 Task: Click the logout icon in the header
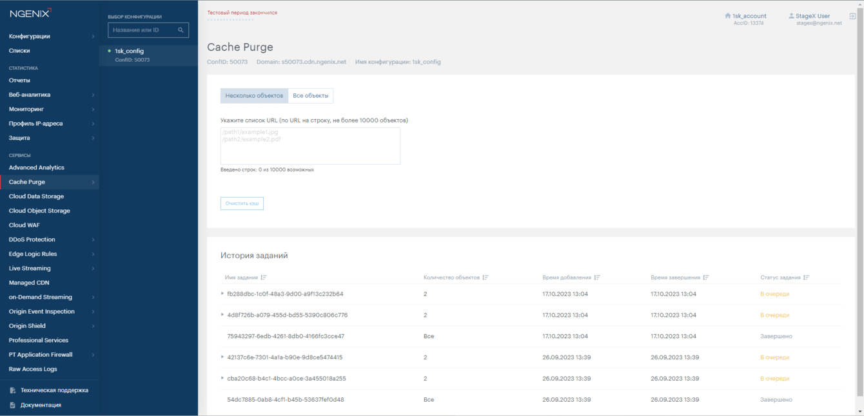852,16
